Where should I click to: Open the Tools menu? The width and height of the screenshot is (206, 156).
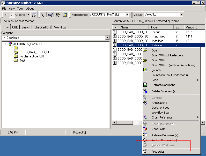(20, 9)
